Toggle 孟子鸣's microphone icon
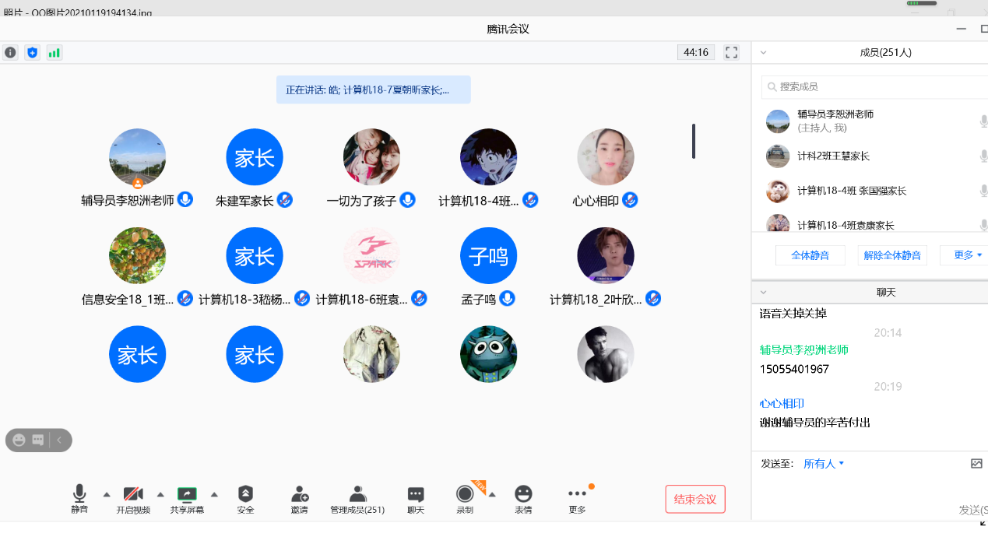Image resolution: width=988 pixels, height=537 pixels. coord(507,298)
